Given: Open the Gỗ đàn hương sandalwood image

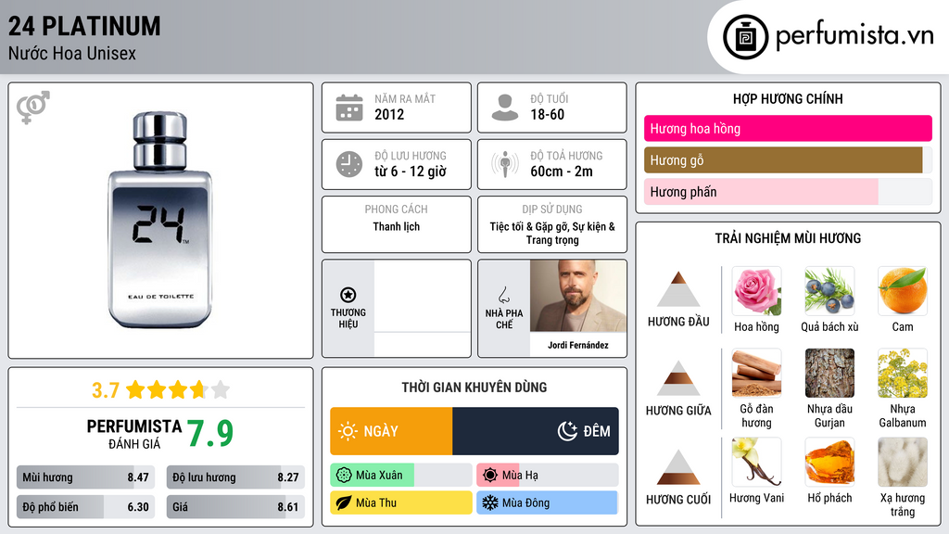Looking at the screenshot, I should [756, 373].
